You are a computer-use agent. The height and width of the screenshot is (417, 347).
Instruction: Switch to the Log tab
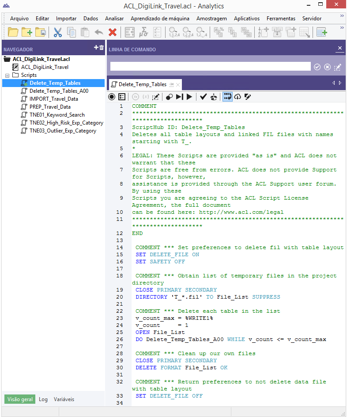[43, 399]
